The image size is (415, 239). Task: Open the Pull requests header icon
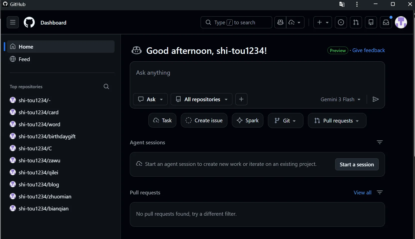point(356,23)
